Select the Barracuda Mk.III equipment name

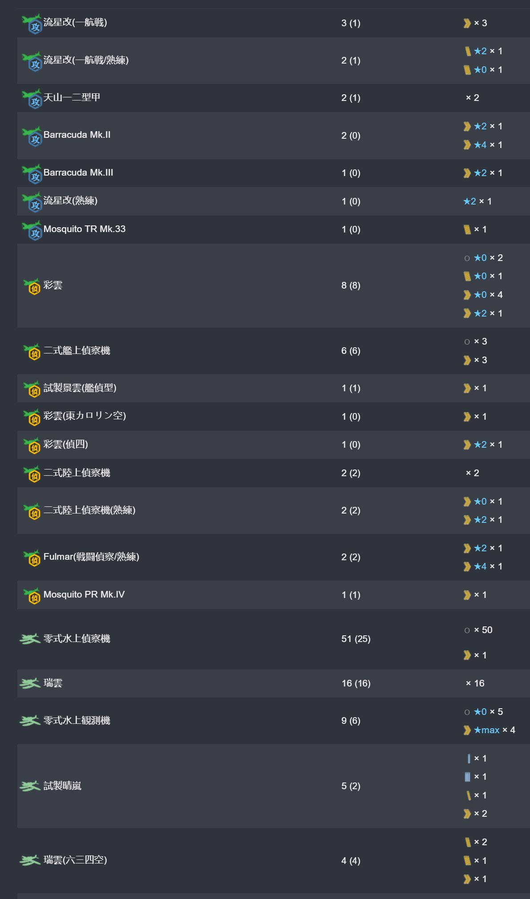(x=78, y=173)
